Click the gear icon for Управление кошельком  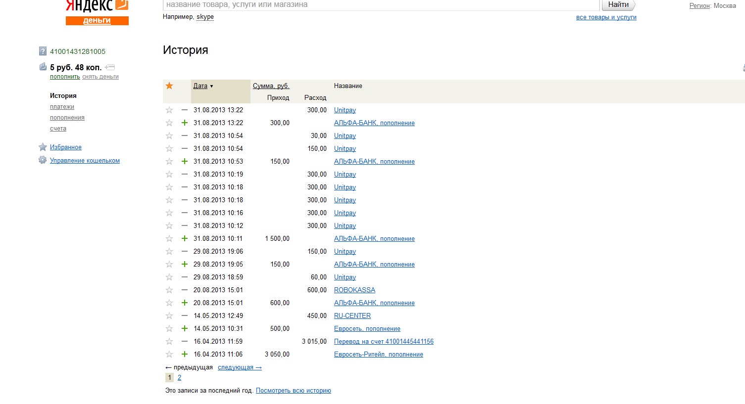coord(43,160)
